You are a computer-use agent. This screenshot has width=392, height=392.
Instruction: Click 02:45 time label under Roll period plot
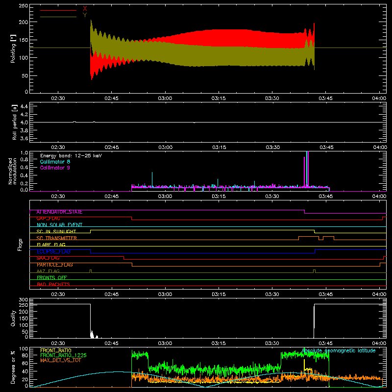tap(112, 147)
